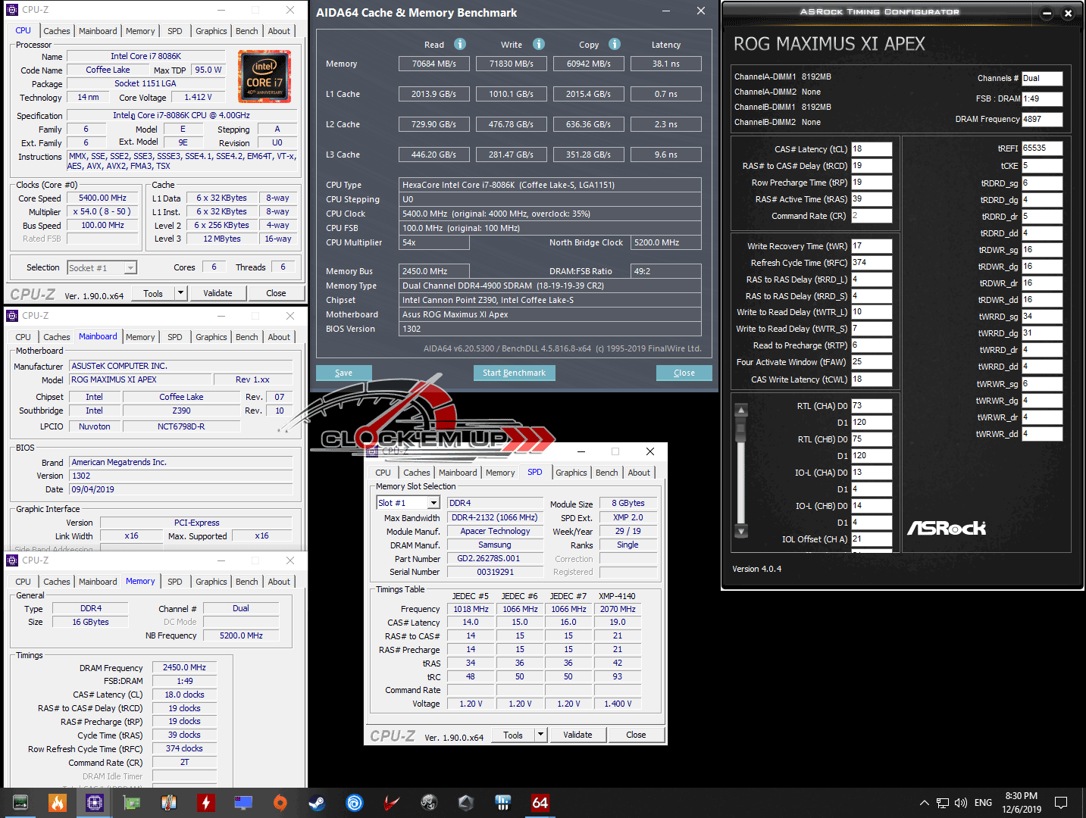Click the CAS# Latency (tCL) value field
The image size is (1086, 818).
click(x=871, y=149)
